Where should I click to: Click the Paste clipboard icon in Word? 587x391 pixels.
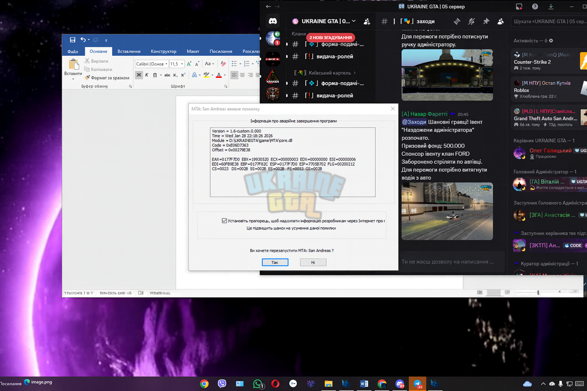pos(73,64)
